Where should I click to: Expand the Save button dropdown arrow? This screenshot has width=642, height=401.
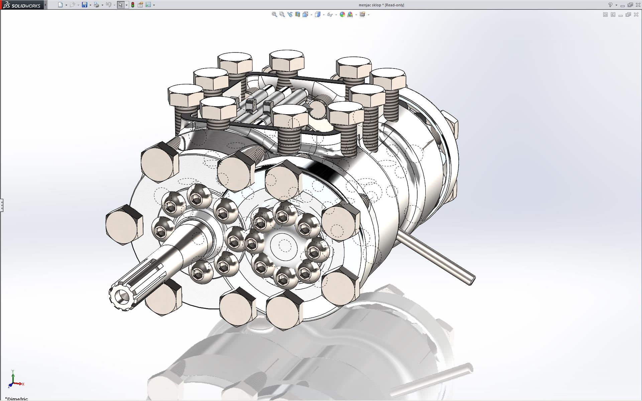[90, 5]
